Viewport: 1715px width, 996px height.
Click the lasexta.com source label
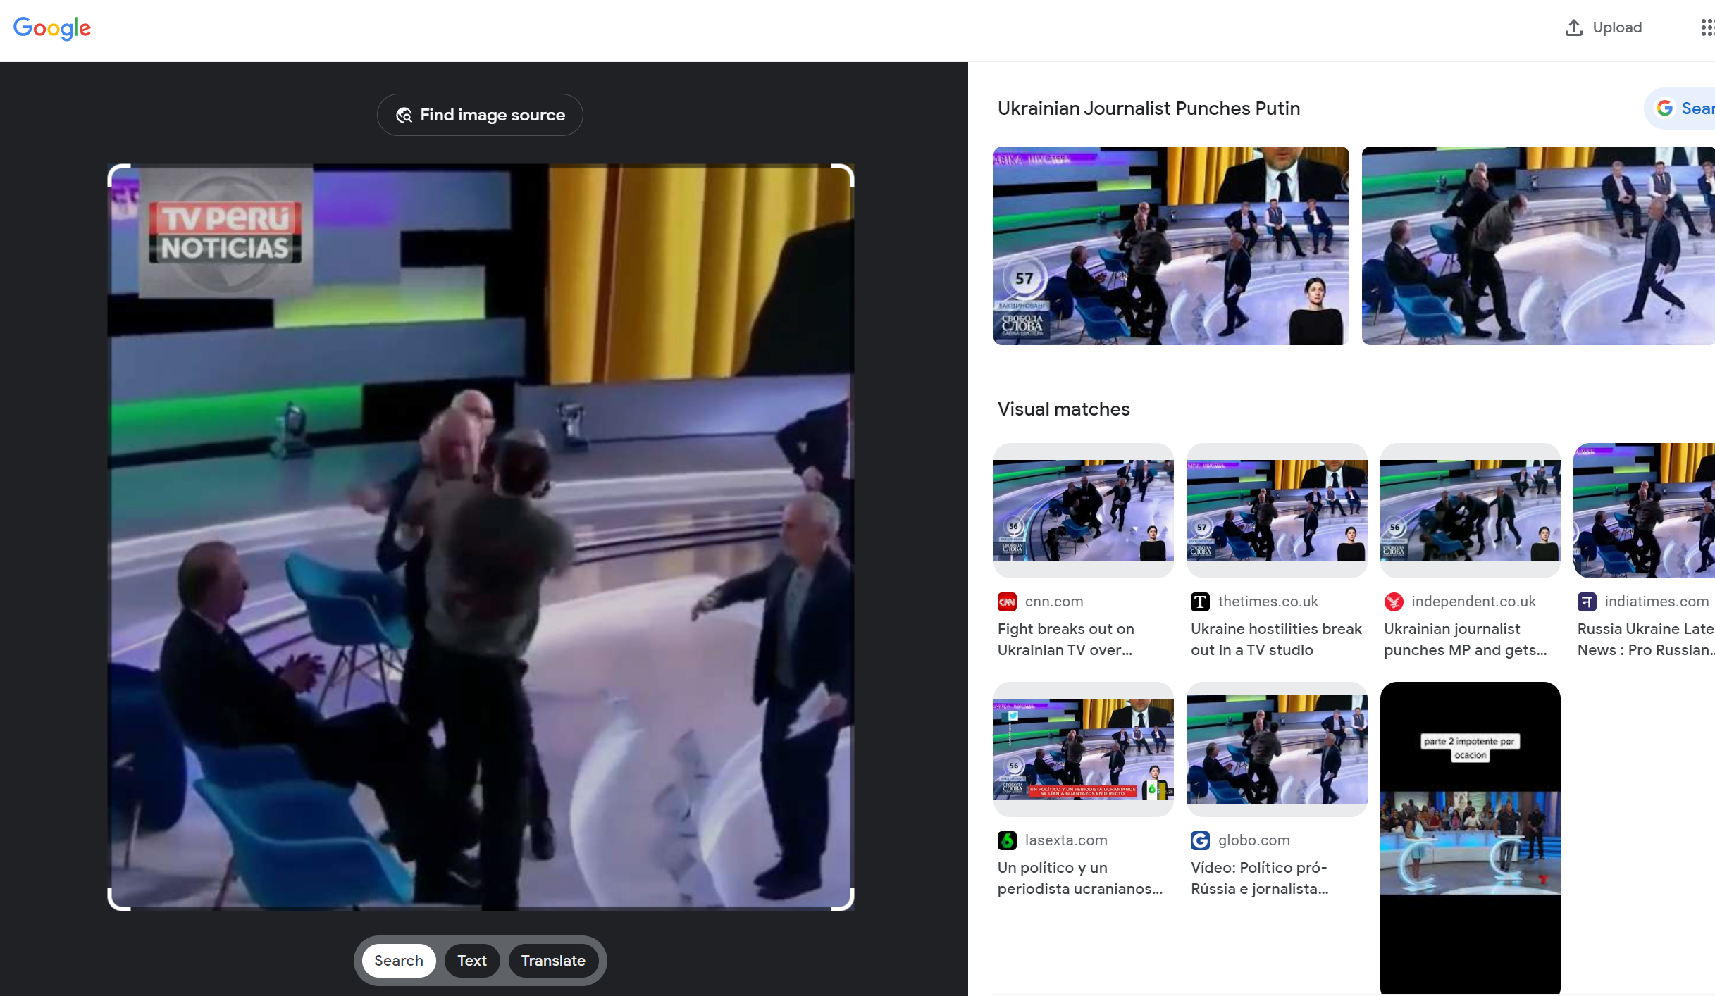point(1066,840)
